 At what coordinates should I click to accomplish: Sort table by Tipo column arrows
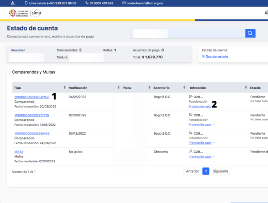point(64,87)
